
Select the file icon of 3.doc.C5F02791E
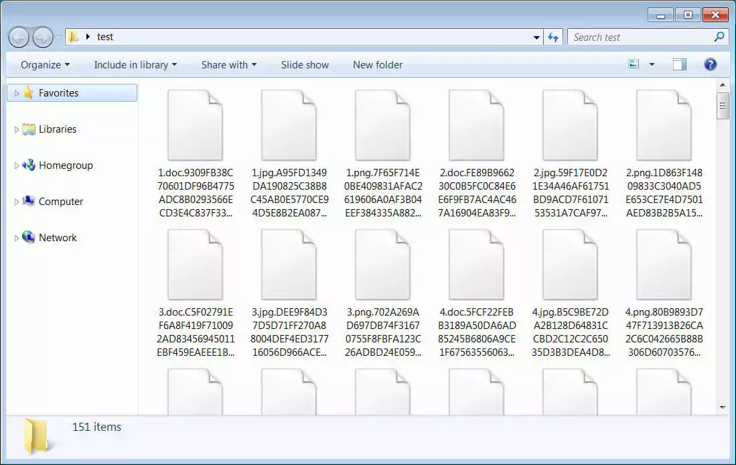(x=196, y=265)
